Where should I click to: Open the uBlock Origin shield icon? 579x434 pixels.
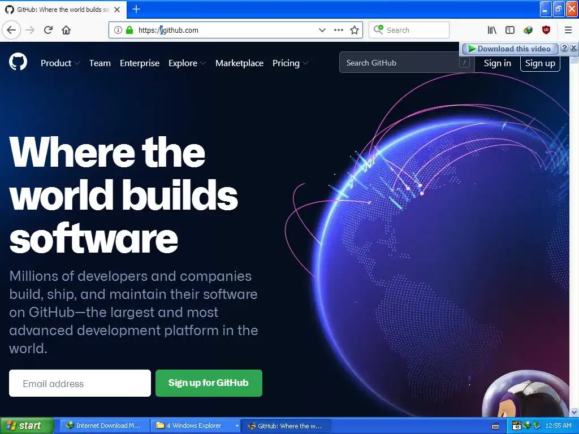[546, 30]
